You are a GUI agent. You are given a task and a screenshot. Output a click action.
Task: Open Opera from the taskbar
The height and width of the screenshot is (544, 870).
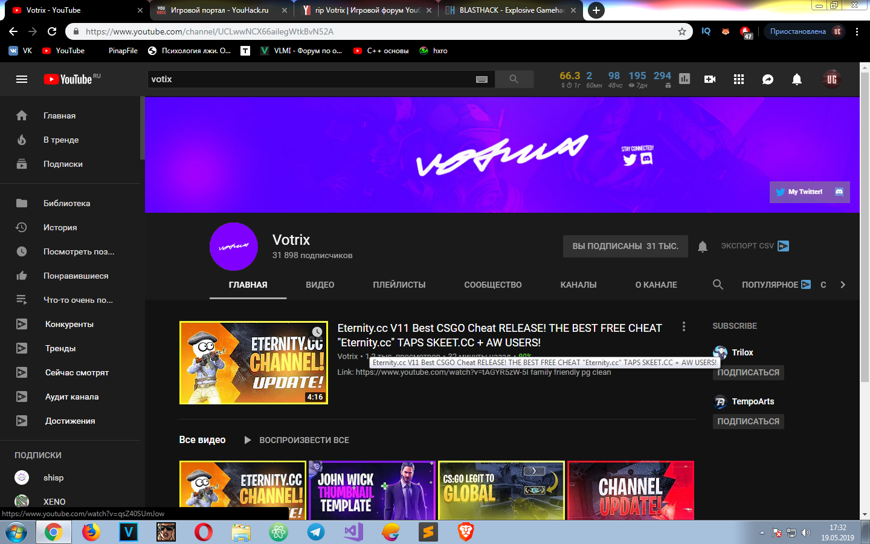[204, 532]
